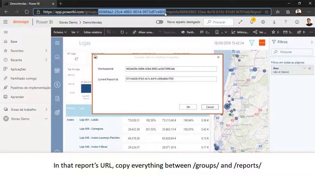Expand the Favoritos flyout arrow
This screenshot has width=315, height=177.
(x=46, y=51)
